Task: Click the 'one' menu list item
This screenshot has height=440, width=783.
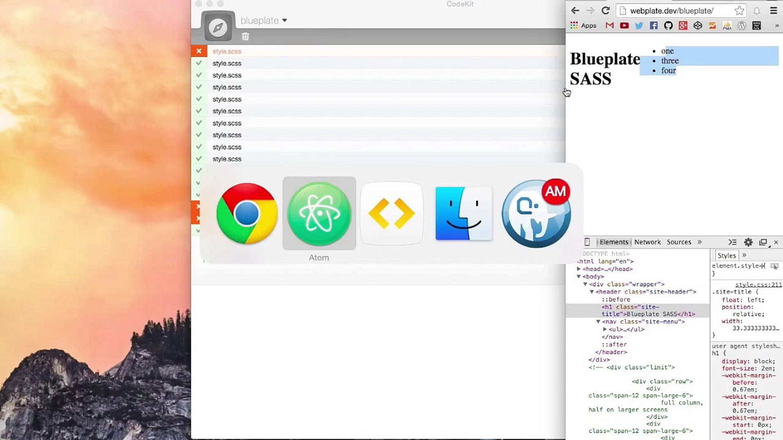Action: [x=667, y=51]
